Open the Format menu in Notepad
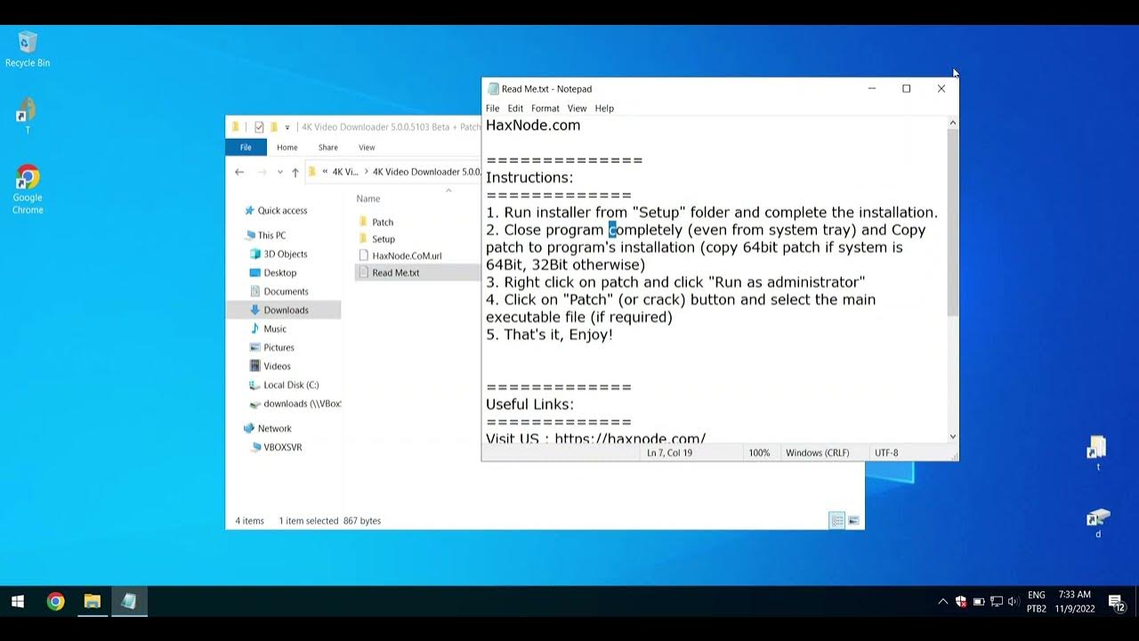 tap(545, 109)
